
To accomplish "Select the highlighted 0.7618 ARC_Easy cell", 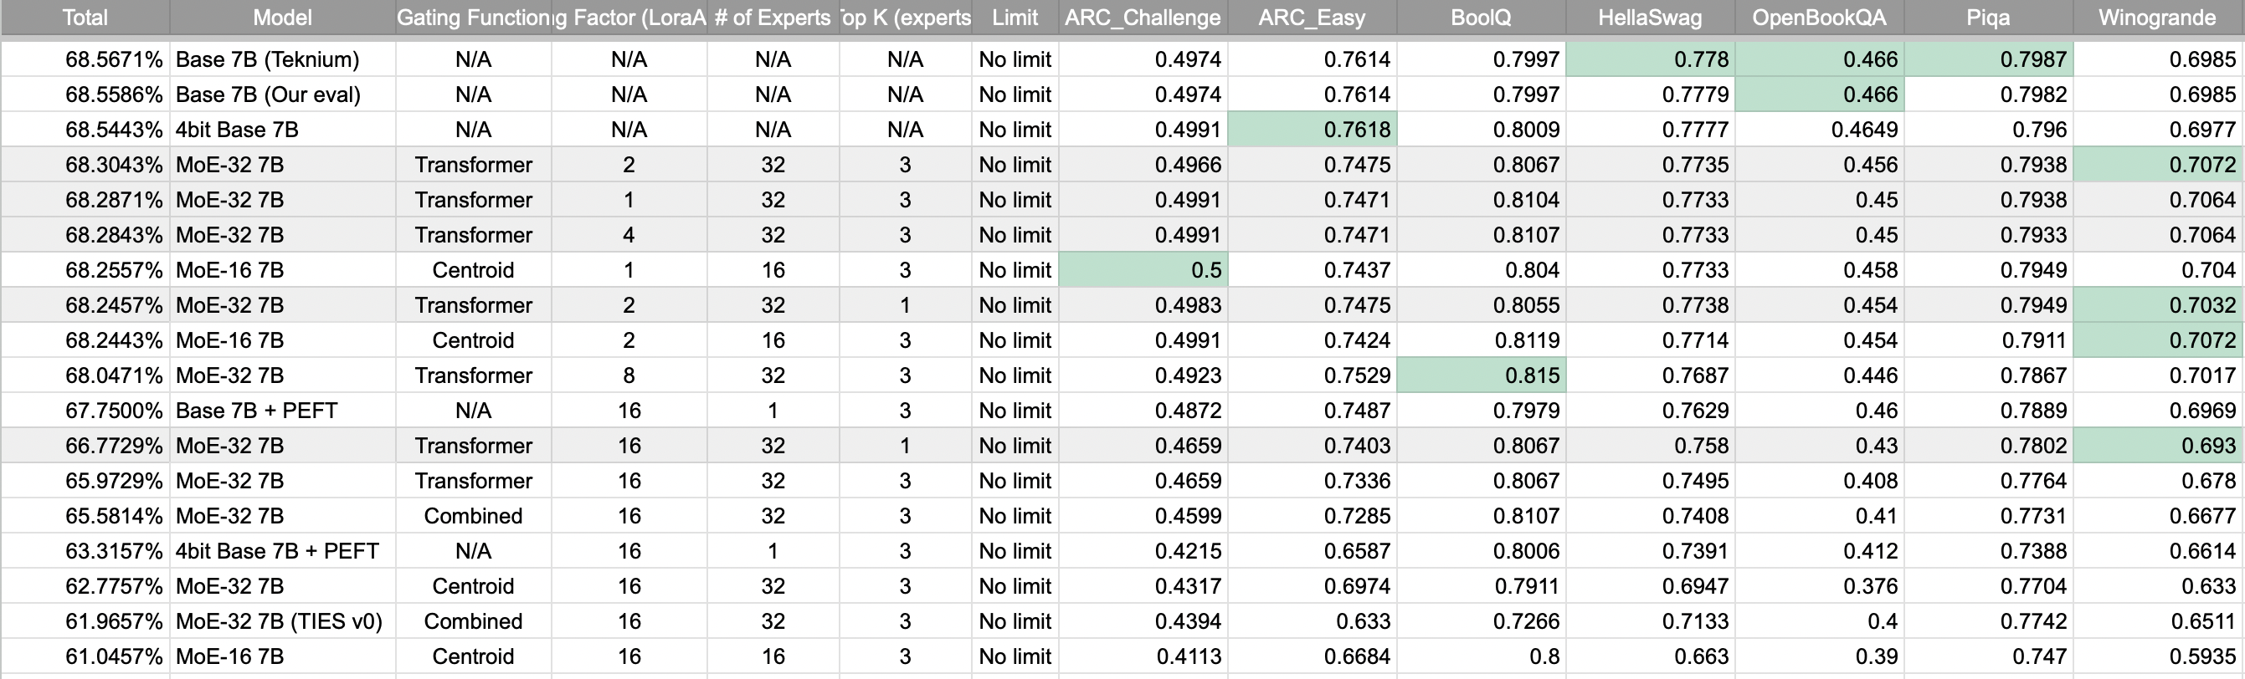I will pyautogui.click(x=1312, y=130).
